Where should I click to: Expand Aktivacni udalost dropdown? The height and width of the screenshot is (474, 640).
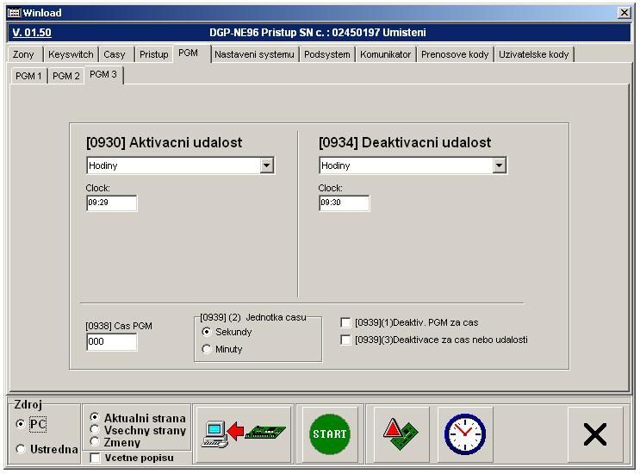coord(266,165)
